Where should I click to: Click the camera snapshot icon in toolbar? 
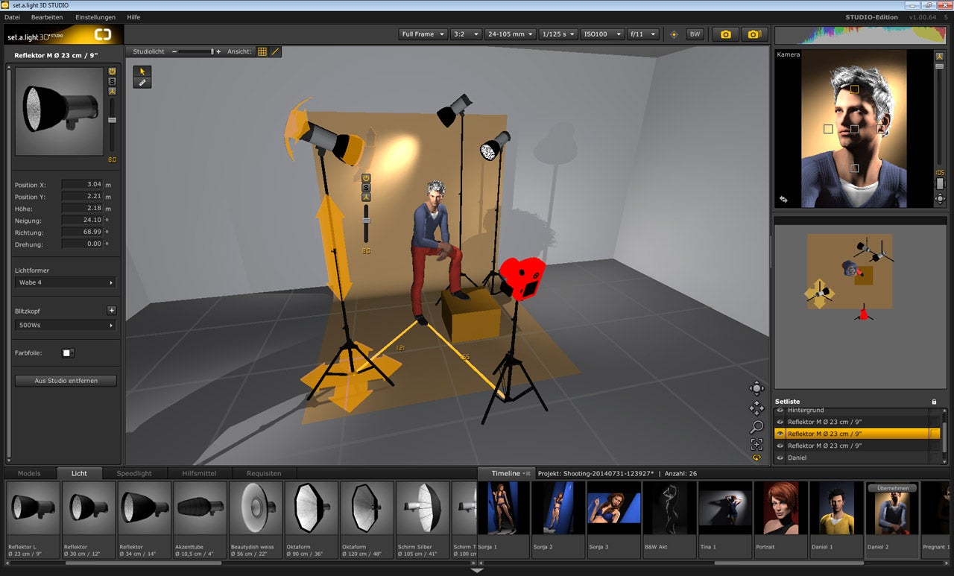725,34
